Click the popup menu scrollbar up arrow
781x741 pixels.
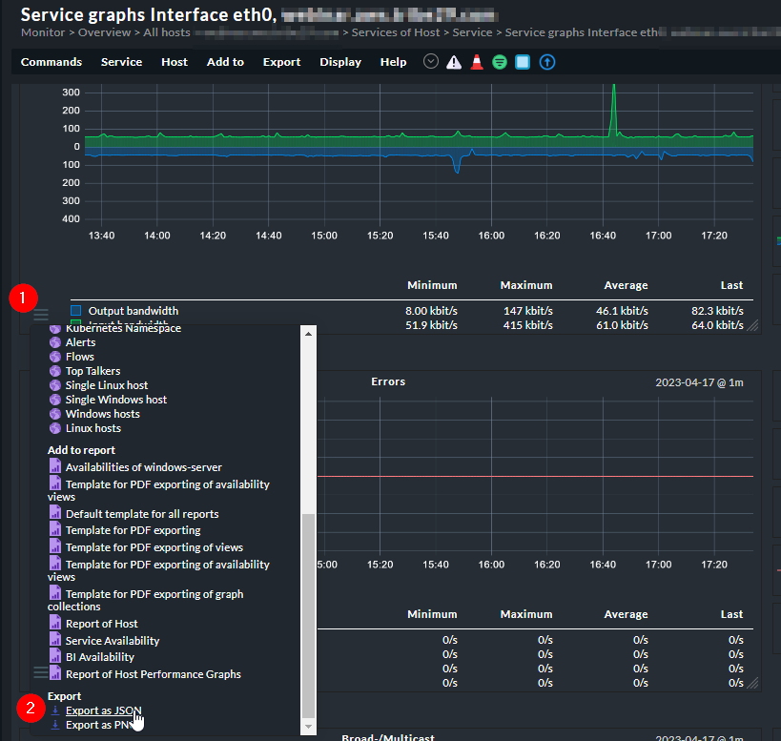(308, 333)
